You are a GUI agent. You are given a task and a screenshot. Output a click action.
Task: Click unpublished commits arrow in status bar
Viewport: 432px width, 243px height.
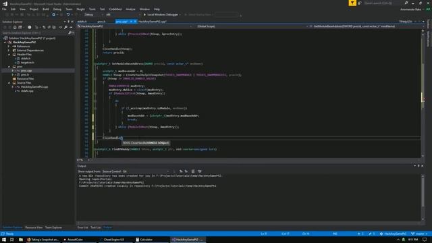pos(360,234)
